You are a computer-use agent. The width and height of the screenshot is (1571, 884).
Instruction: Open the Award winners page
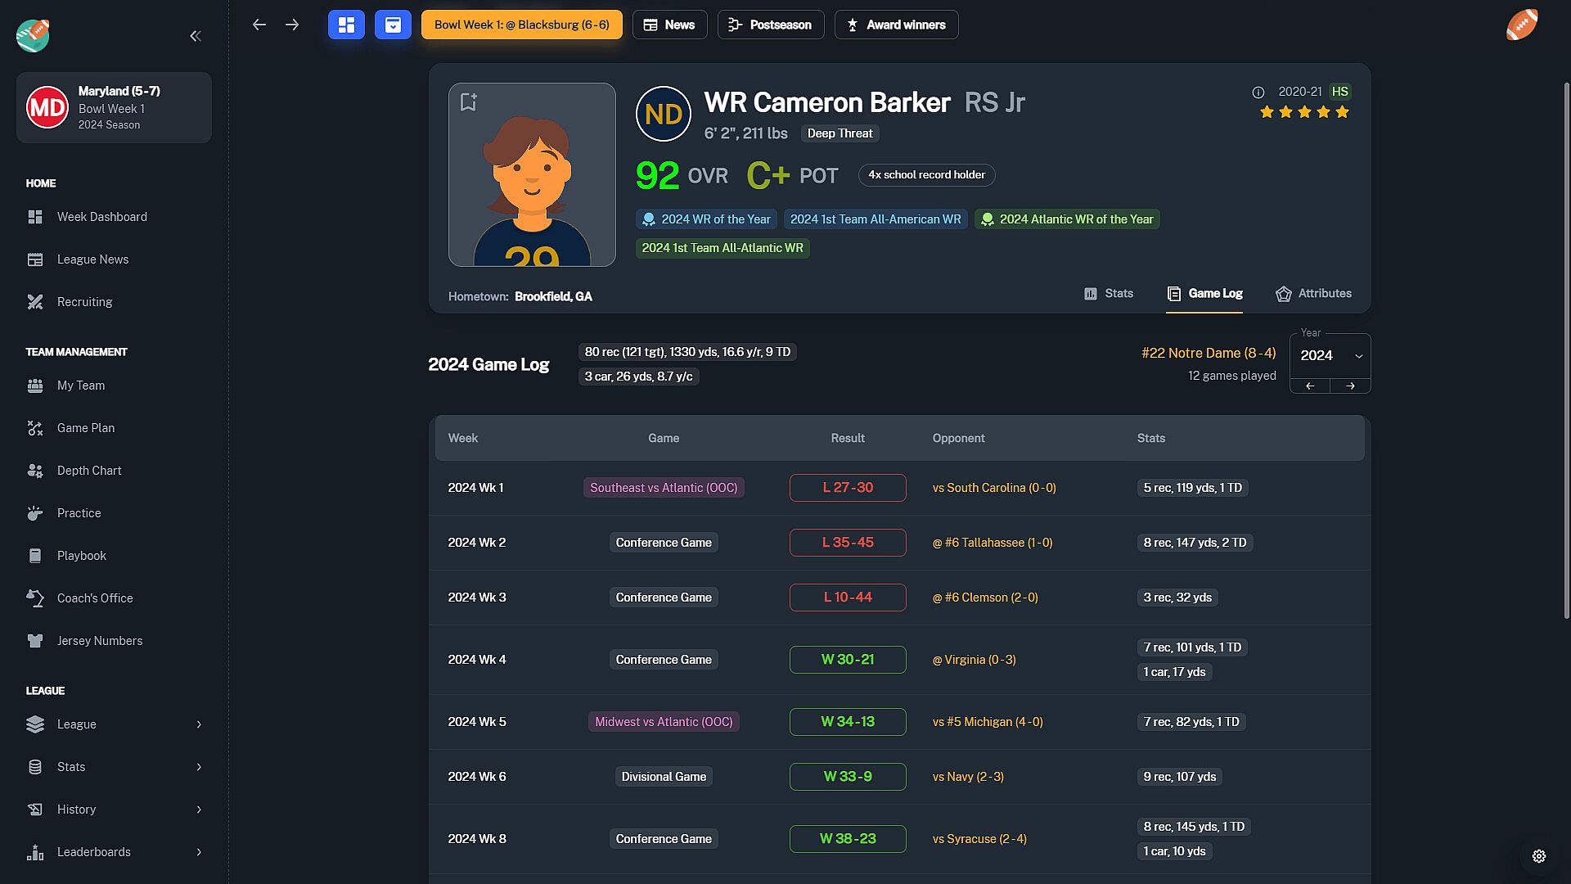point(896,25)
